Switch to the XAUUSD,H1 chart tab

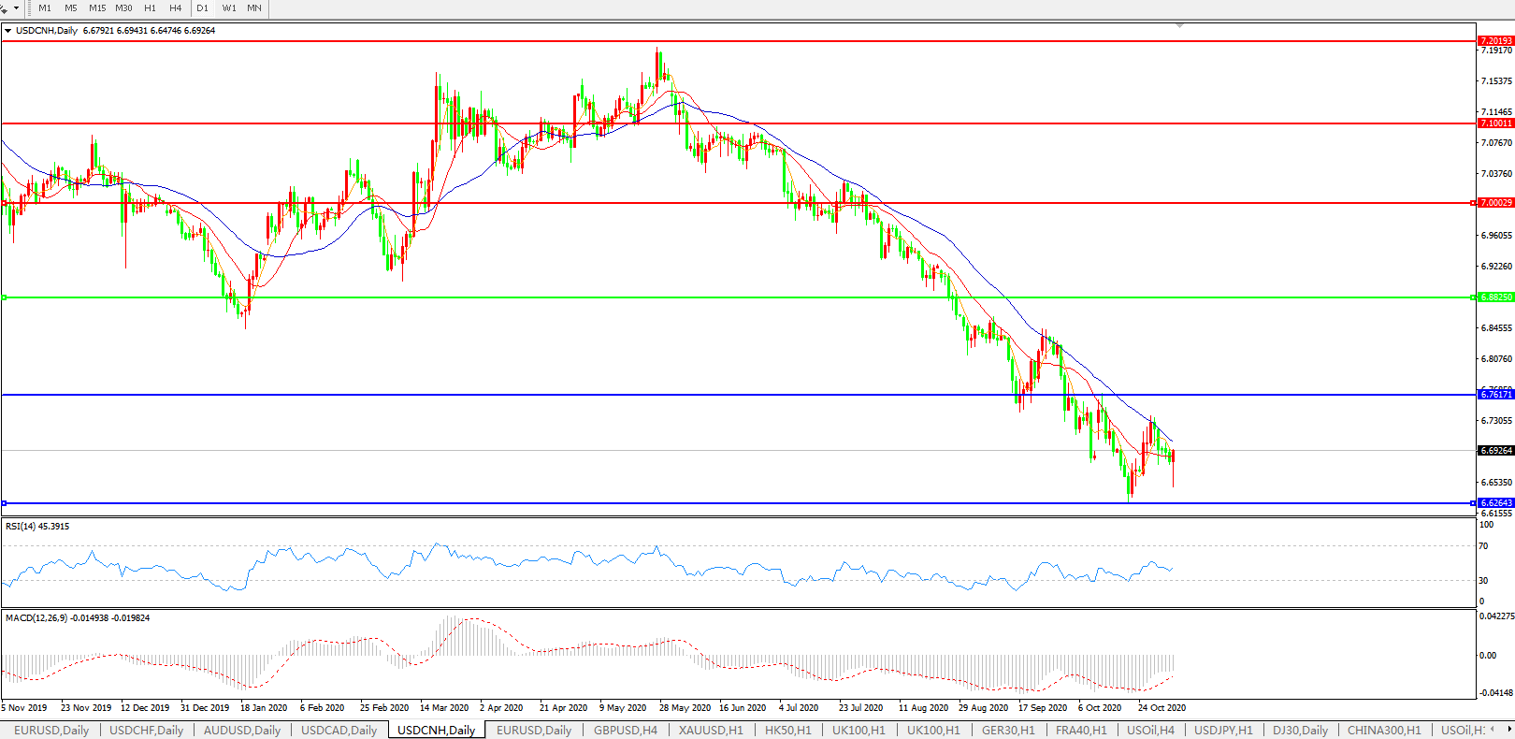[711, 730]
